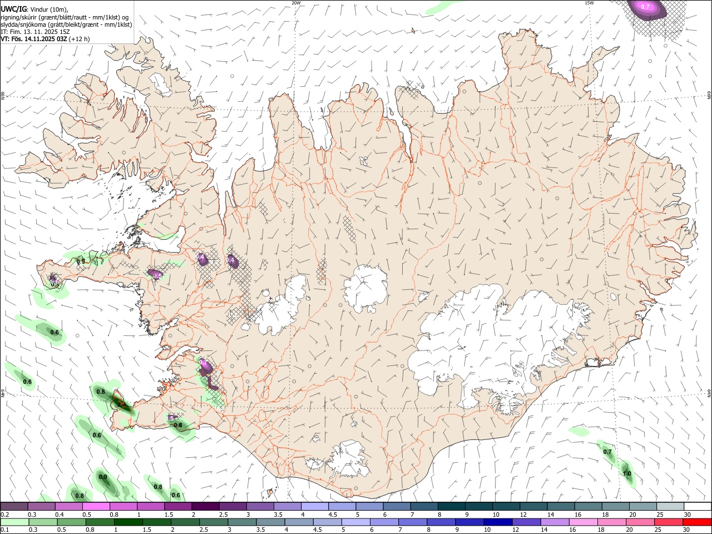712x534 pixels.
Task: Click the 1.0 precipitation value on the map
Action: (627, 474)
